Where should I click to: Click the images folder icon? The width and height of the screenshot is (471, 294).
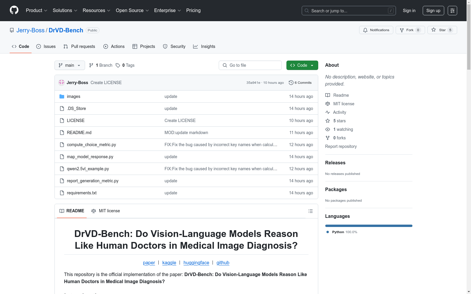62,96
